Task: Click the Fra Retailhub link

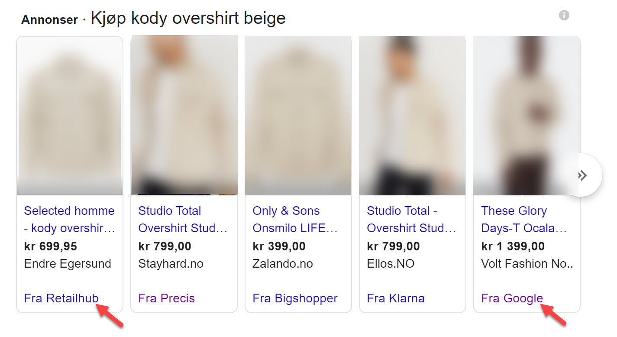Action: [x=61, y=298]
